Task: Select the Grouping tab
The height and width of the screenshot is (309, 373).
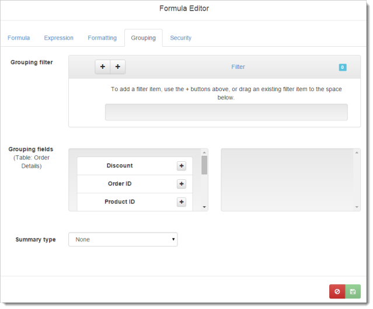Action: point(143,38)
